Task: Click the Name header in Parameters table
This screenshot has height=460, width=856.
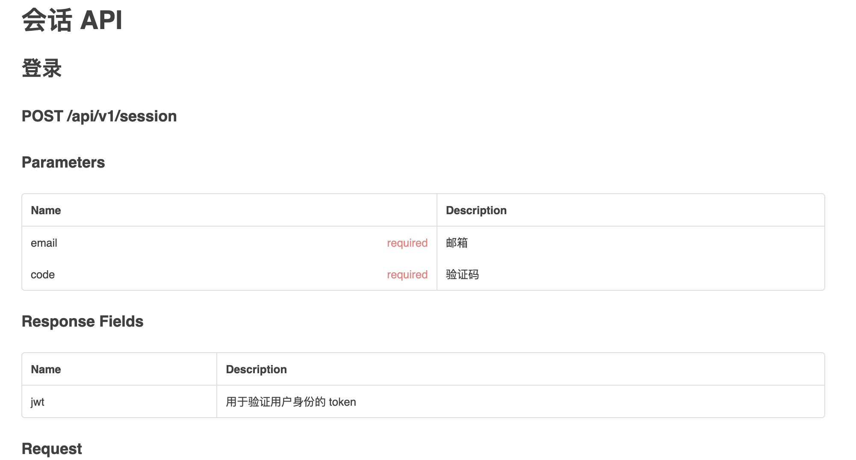Action: (46, 210)
